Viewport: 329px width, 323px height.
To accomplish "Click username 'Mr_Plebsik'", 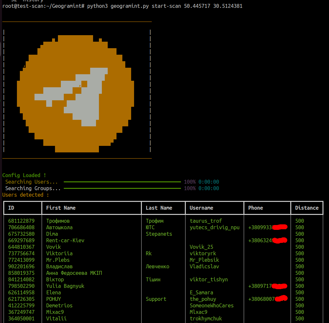I will [204, 260].
